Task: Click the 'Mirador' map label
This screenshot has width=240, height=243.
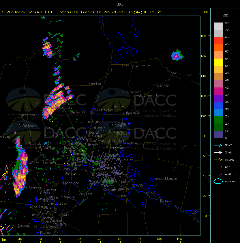Action: point(121,196)
